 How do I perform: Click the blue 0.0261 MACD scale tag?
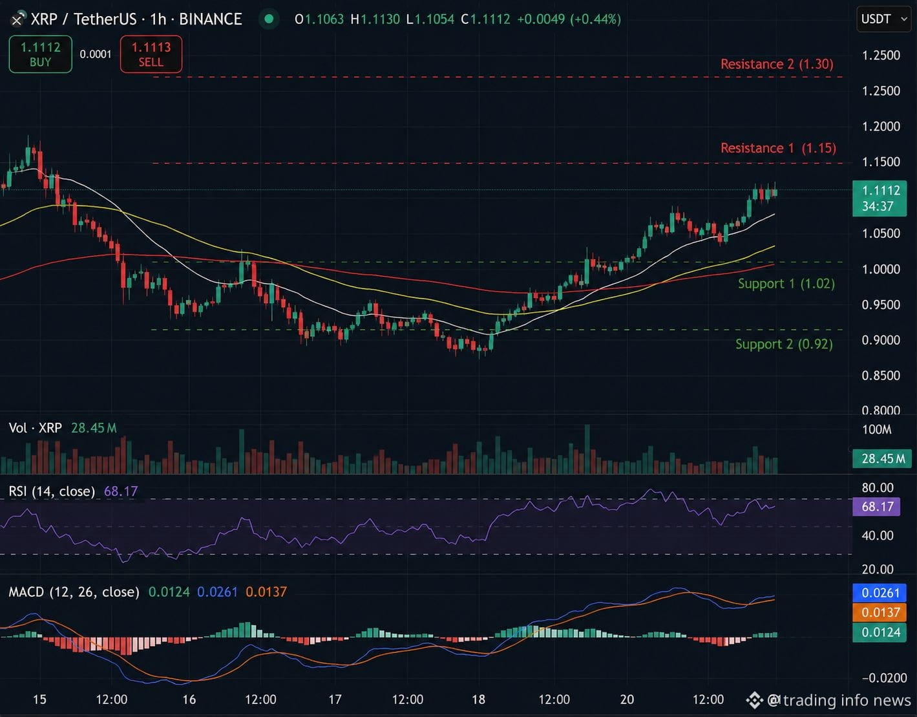(x=880, y=593)
